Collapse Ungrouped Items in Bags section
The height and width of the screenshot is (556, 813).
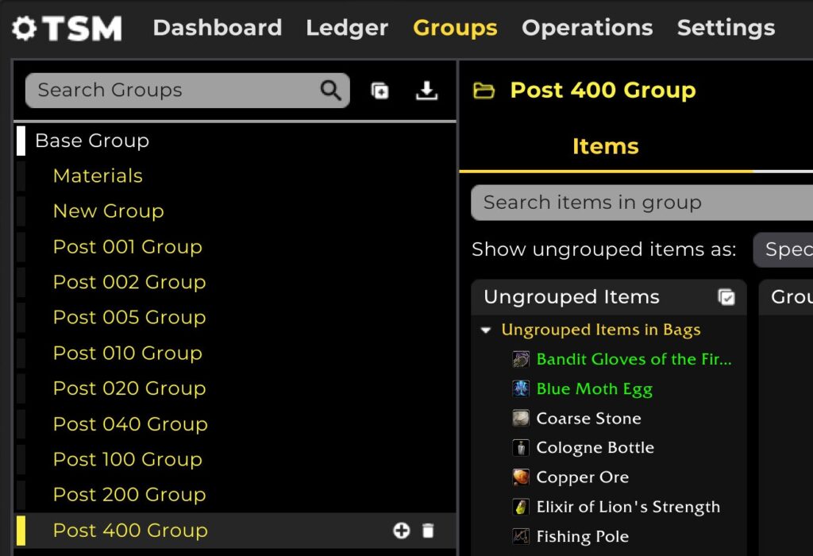[x=487, y=330]
